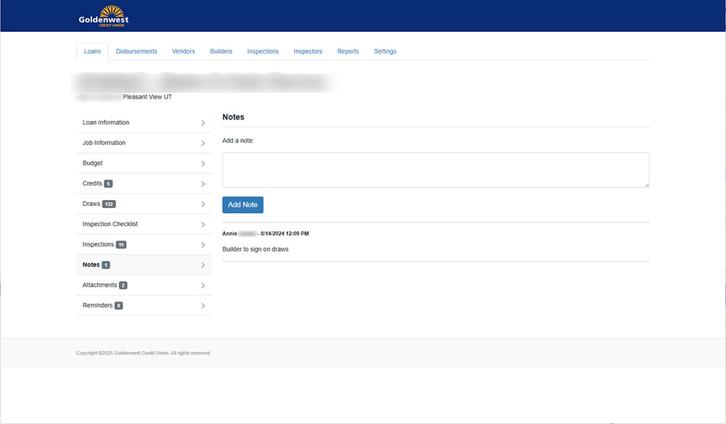This screenshot has width=726, height=424.
Task: Click inside the Add a note text area
Action: pos(436,170)
